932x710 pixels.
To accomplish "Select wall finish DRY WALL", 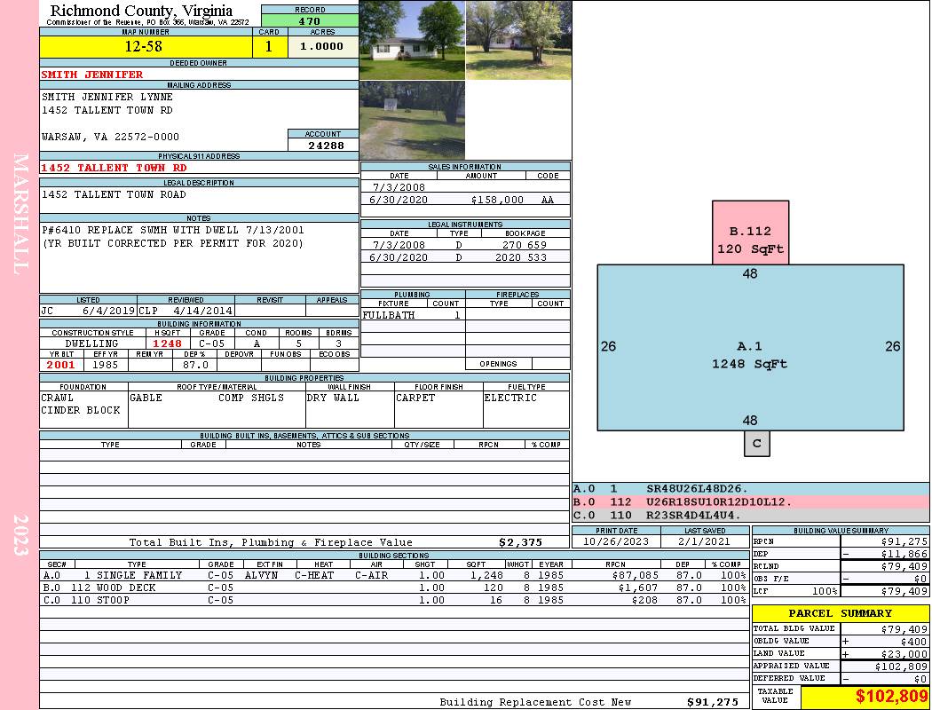I will 333,398.
